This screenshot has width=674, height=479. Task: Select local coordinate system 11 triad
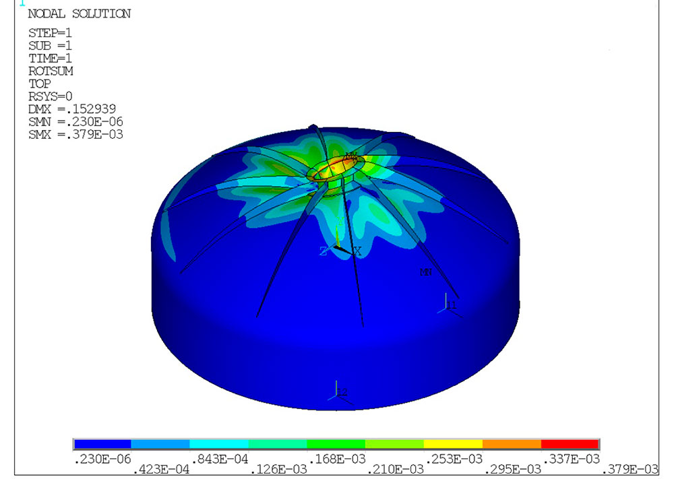coord(446,305)
